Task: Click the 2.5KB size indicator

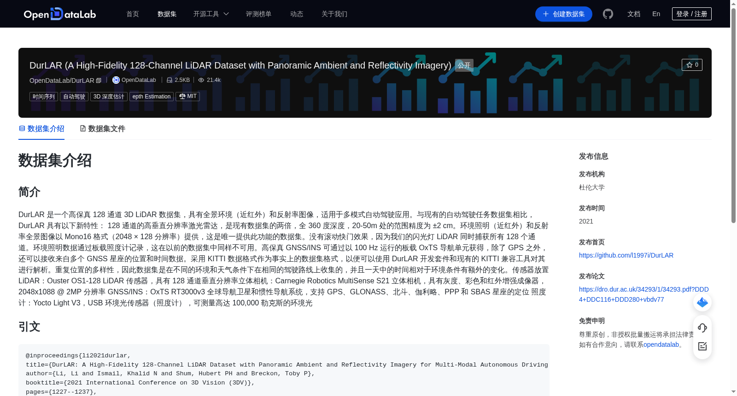Action: pyautogui.click(x=178, y=80)
